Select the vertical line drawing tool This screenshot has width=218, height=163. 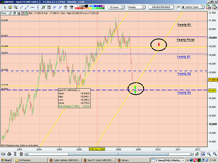tap(38, 7)
